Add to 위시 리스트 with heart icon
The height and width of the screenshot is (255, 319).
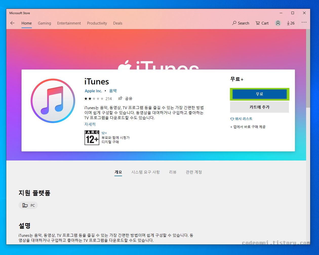pos(241,119)
